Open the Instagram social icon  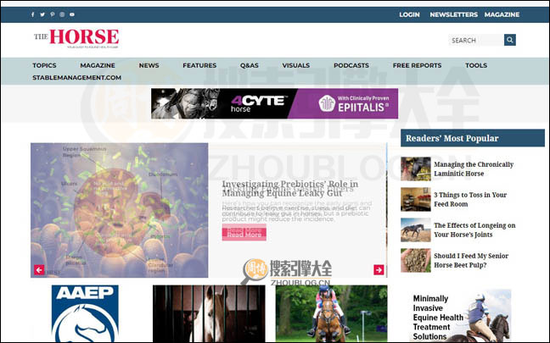point(62,14)
